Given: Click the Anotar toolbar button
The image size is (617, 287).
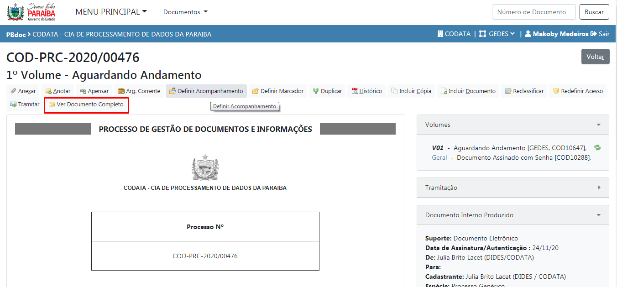Looking at the screenshot, I should click(x=58, y=91).
